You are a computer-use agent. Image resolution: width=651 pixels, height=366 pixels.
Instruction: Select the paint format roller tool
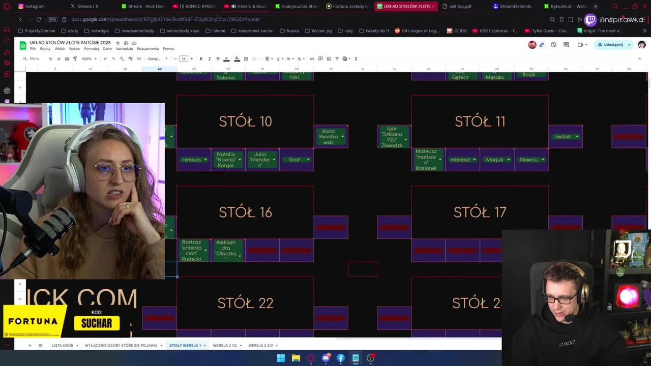coord(75,59)
